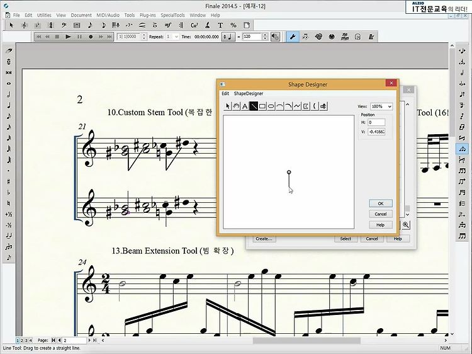Viewport: 472px width, 354px height.
Task: Select the Ellipse tool in Shape Designer
Action: [x=271, y=106]
